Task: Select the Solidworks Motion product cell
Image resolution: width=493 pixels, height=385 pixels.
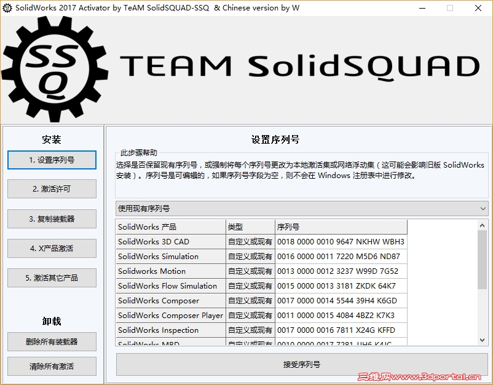Action: (x=171, y=271)
